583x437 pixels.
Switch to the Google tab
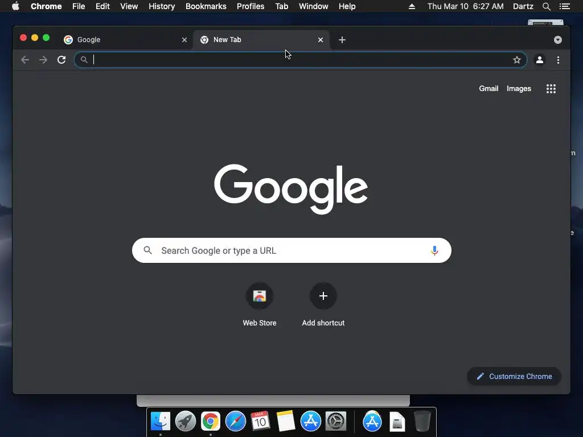(x=125, y=40)
